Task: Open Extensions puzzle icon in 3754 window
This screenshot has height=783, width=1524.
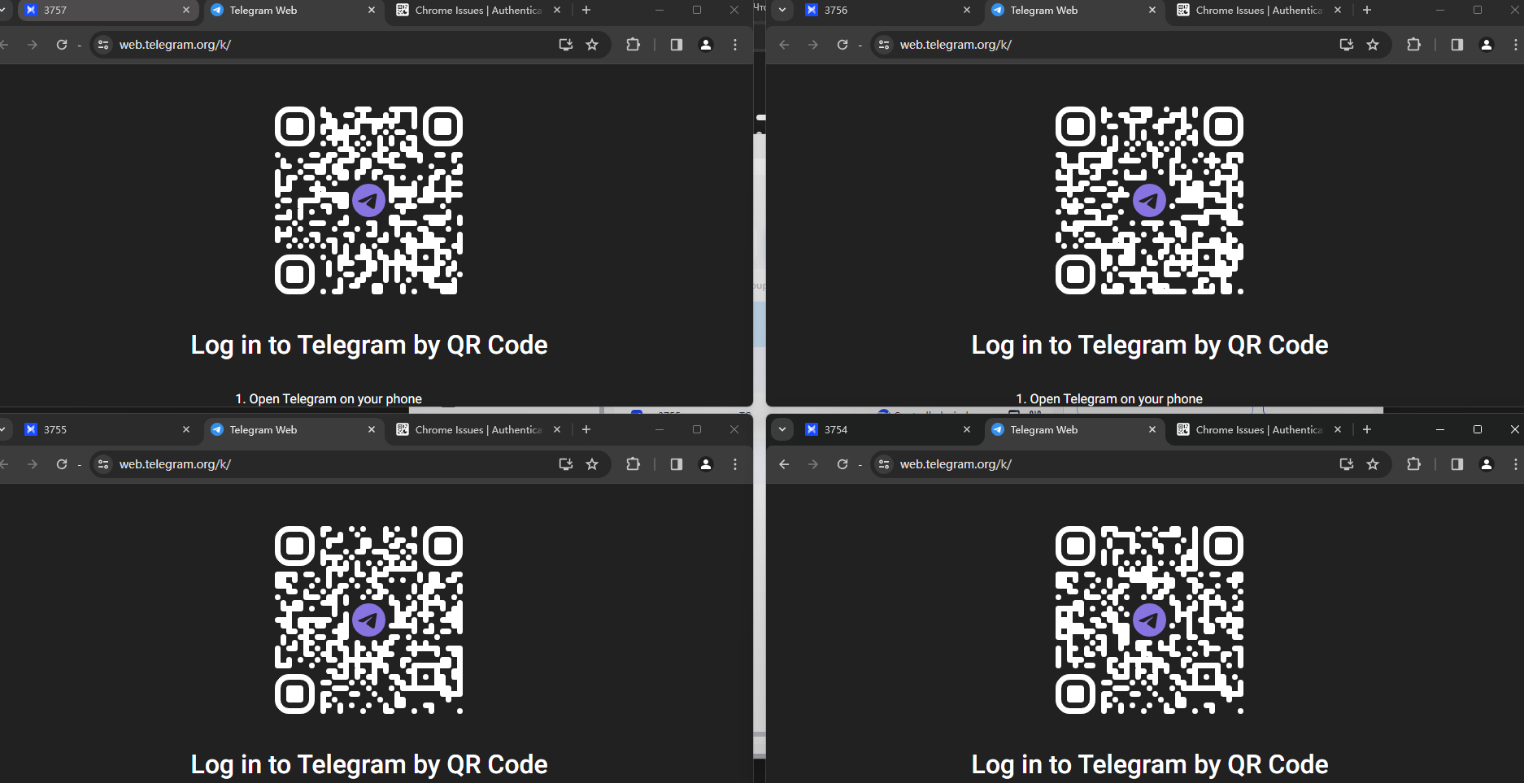Action: pos(1413,464)
